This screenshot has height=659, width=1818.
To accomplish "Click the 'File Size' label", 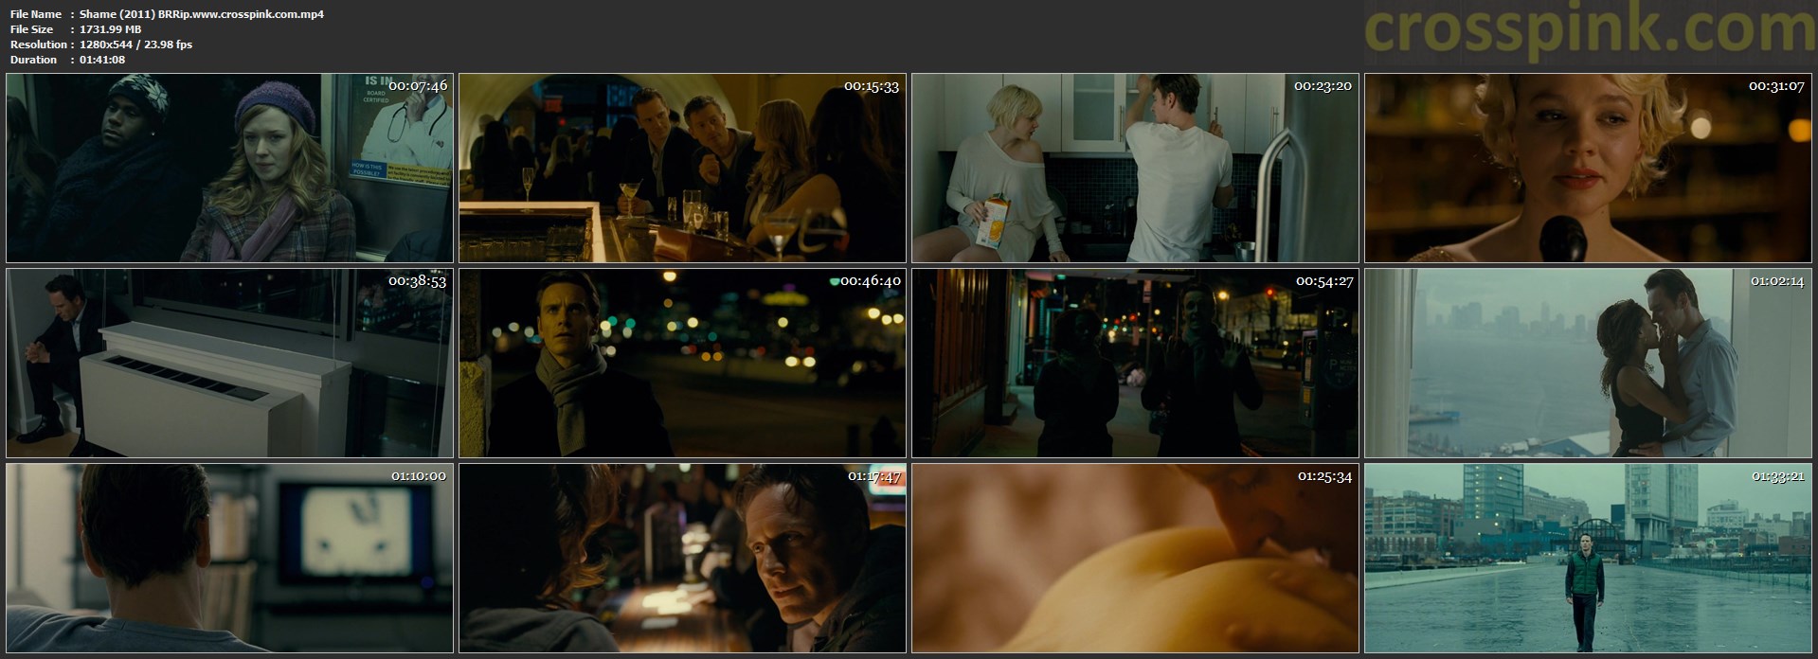I will (32, 29).
